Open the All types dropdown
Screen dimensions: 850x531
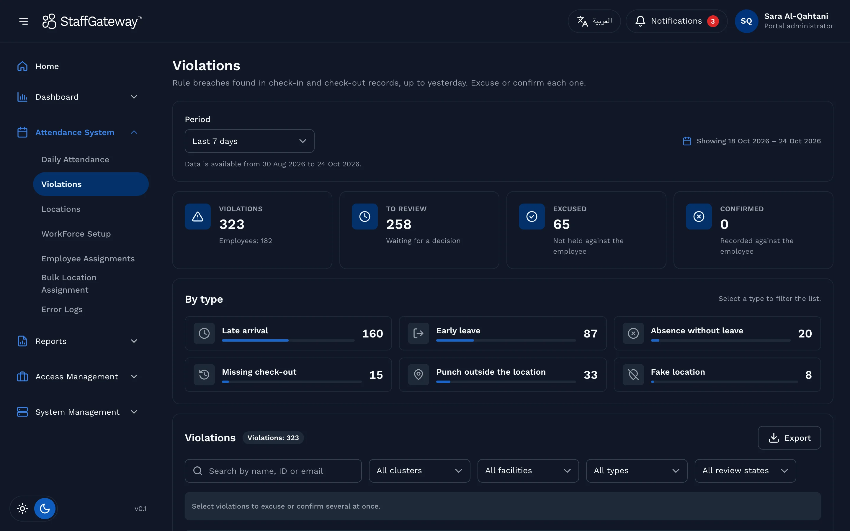click(x=636, y=471)
